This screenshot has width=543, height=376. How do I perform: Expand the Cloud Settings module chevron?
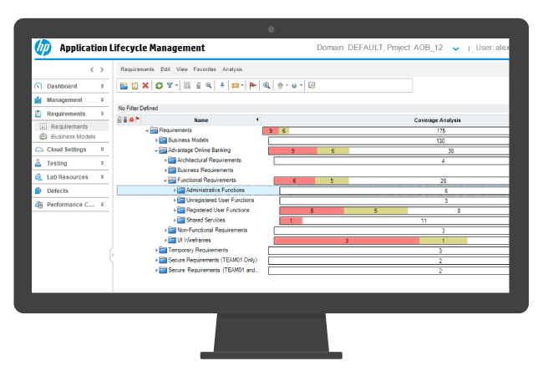102,150
